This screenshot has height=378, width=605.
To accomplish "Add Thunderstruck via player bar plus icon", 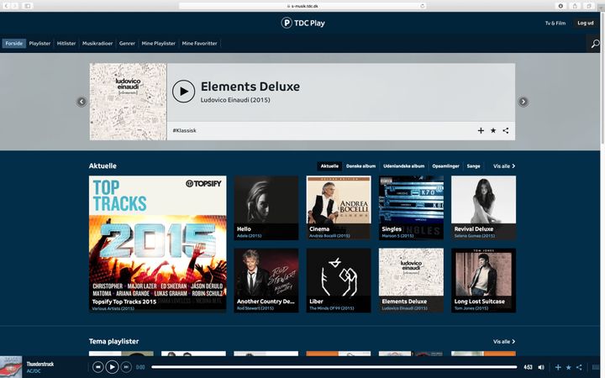I will 558,367.
